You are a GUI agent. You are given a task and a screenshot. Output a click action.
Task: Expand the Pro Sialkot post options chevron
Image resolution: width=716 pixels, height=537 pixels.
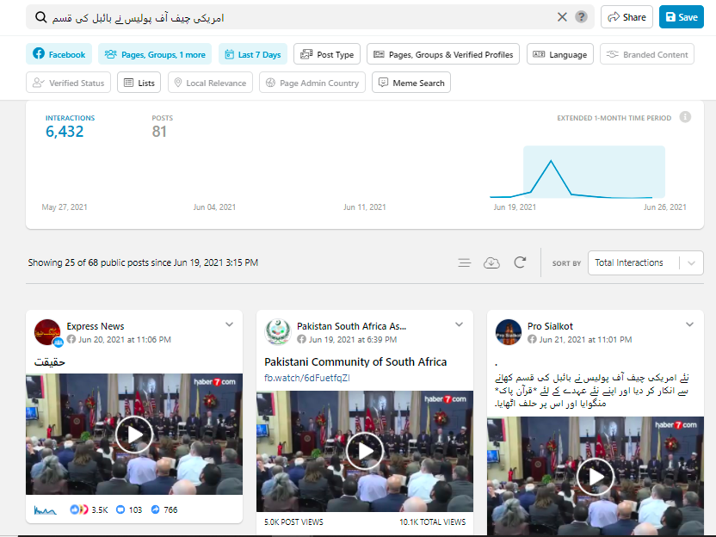point(689,324)
